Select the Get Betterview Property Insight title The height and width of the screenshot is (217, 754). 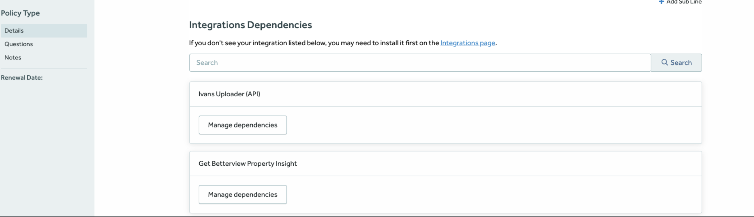pyautogui.click(x=247, y=164)
